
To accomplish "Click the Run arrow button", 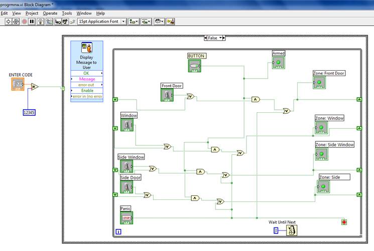I will (9, 22).
